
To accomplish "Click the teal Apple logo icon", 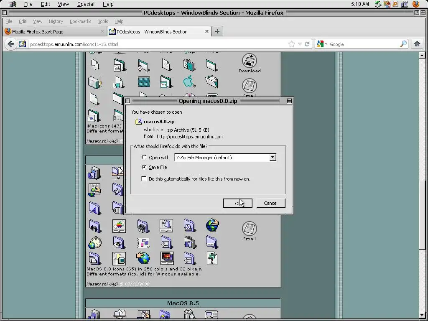I will tap(189, 82).
